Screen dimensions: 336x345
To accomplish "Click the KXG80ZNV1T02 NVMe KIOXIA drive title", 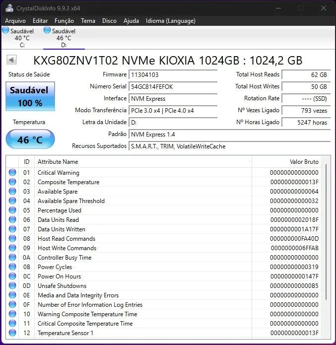I will click(168, 60).
